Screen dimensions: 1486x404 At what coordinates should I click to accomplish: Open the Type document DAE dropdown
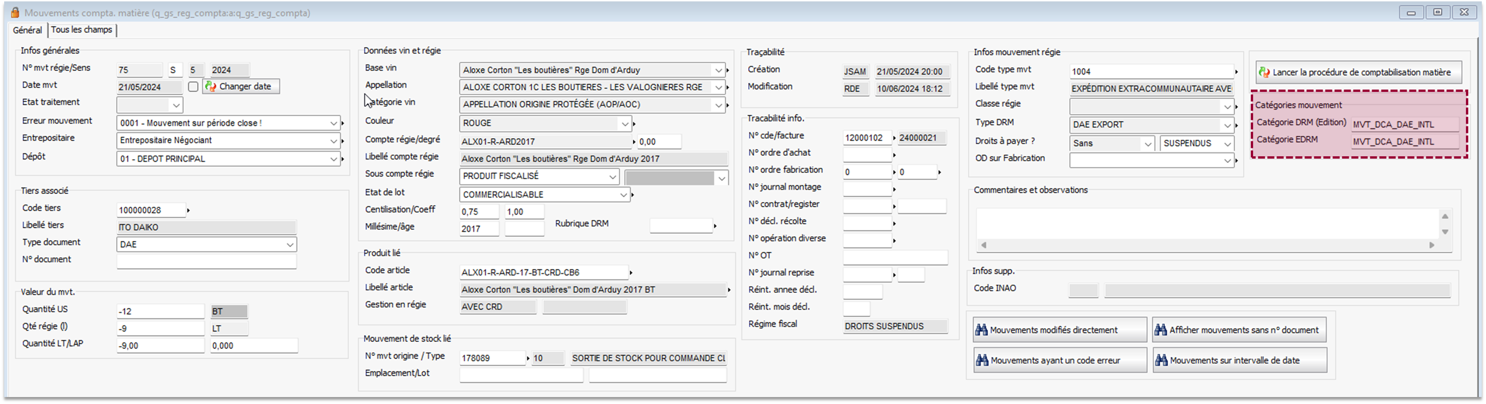(x=289, y=245)
